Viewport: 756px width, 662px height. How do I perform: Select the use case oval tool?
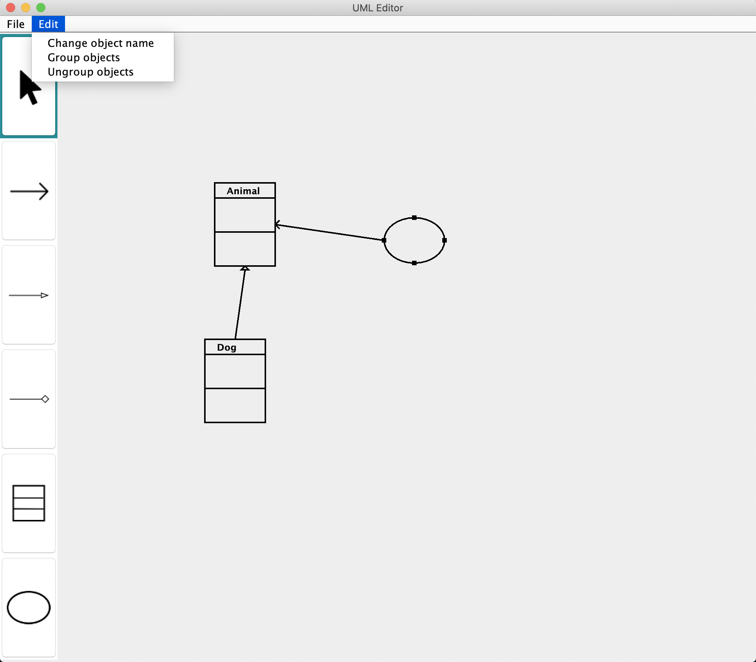pos(29,608)
